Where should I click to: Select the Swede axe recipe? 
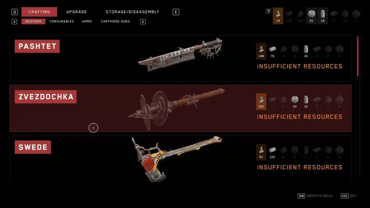tap(181, 159)
